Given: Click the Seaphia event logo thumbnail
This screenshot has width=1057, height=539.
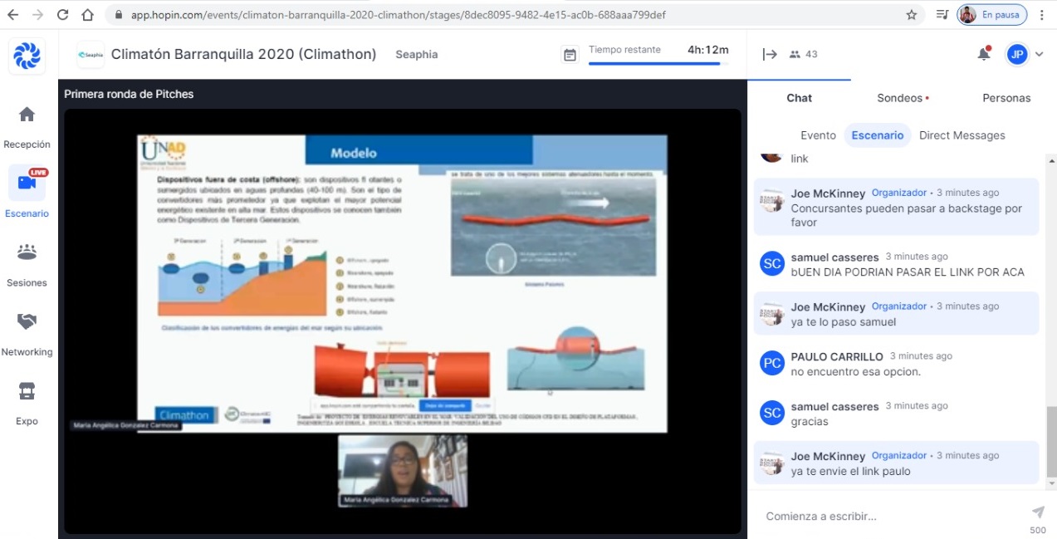Looking at the screenshot, I should point(91,55).
